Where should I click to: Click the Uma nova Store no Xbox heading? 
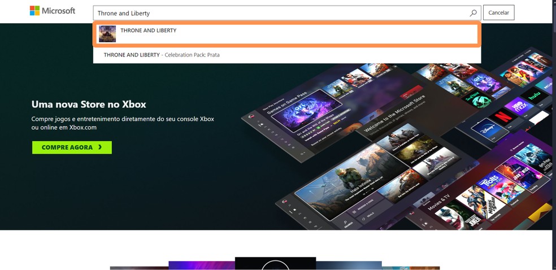[89, 104]
